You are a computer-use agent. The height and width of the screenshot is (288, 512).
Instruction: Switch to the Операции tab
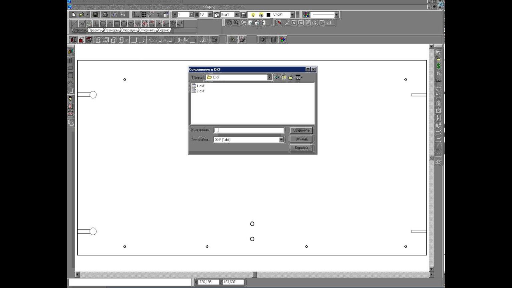pyautogui.click(x=129, y=30)
